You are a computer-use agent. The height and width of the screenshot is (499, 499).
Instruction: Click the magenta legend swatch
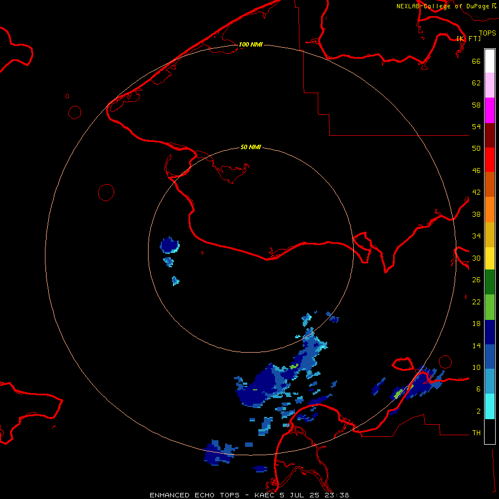[490, 110]
